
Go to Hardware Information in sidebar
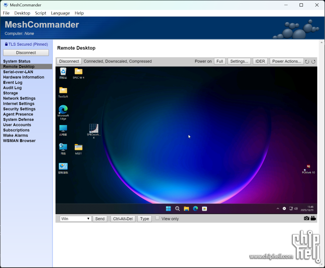click(24, 77)
